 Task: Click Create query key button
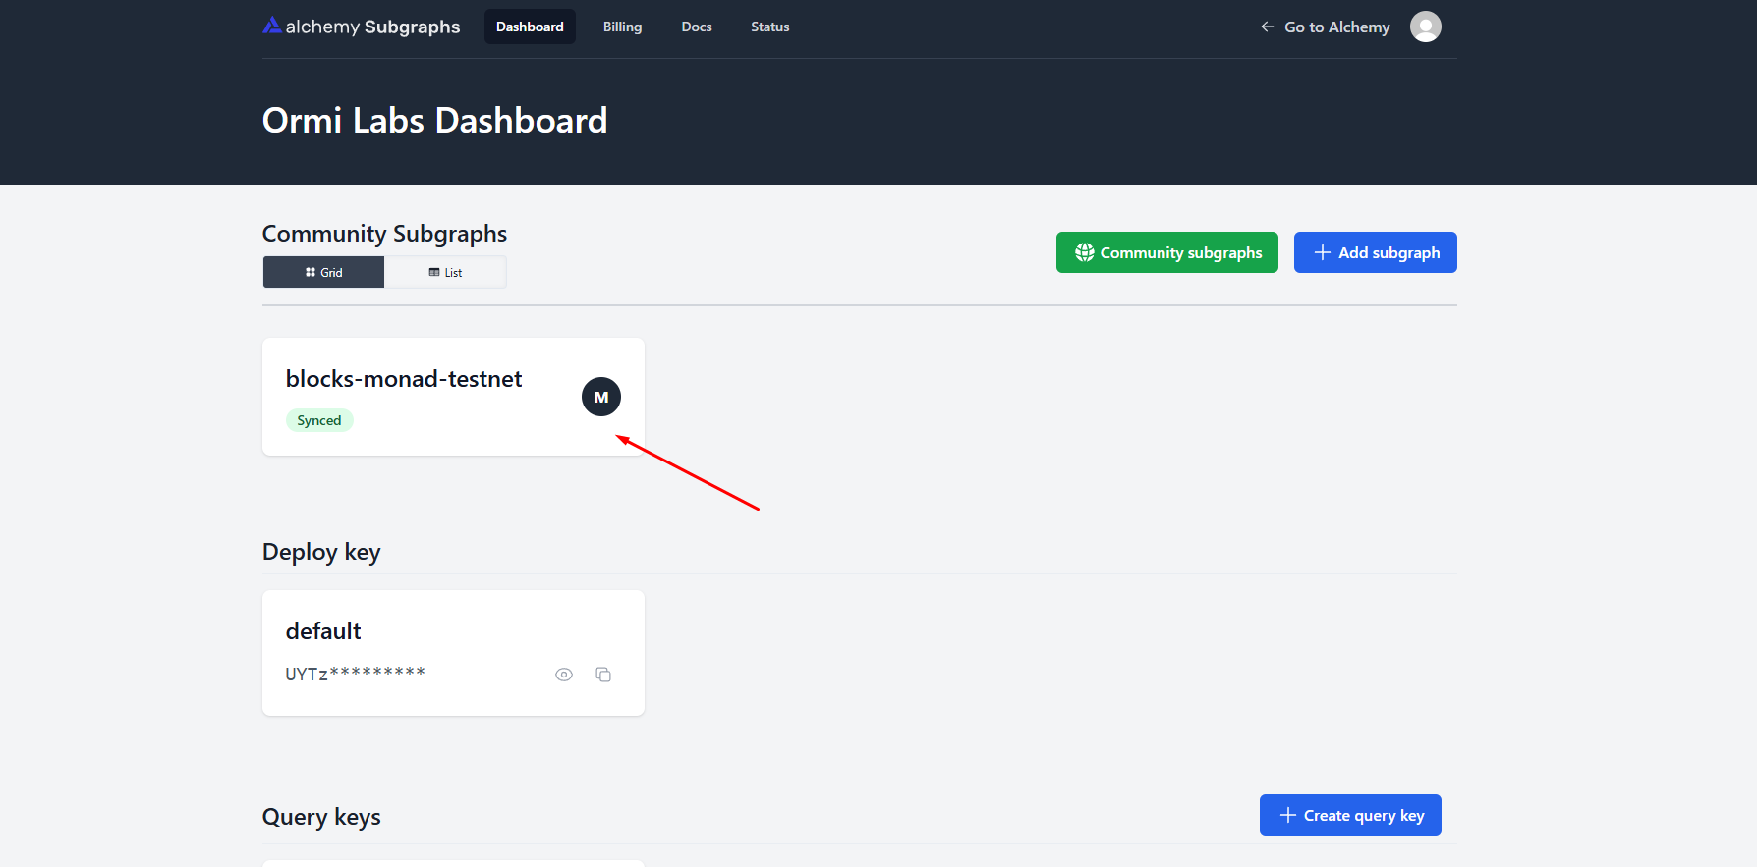coord(1350,815)
